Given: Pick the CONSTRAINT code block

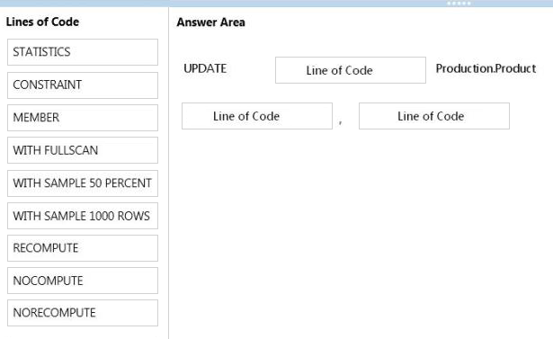Looking at the screenshot, I should point(83,85).
